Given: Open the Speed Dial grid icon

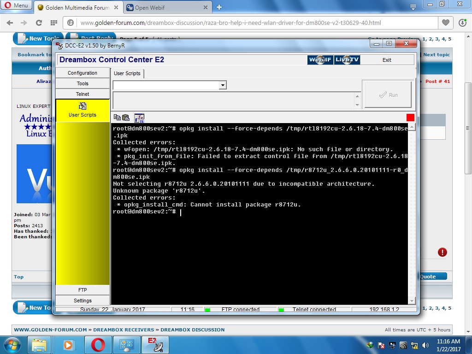Looking at the screenshot, I should point(54,23).
